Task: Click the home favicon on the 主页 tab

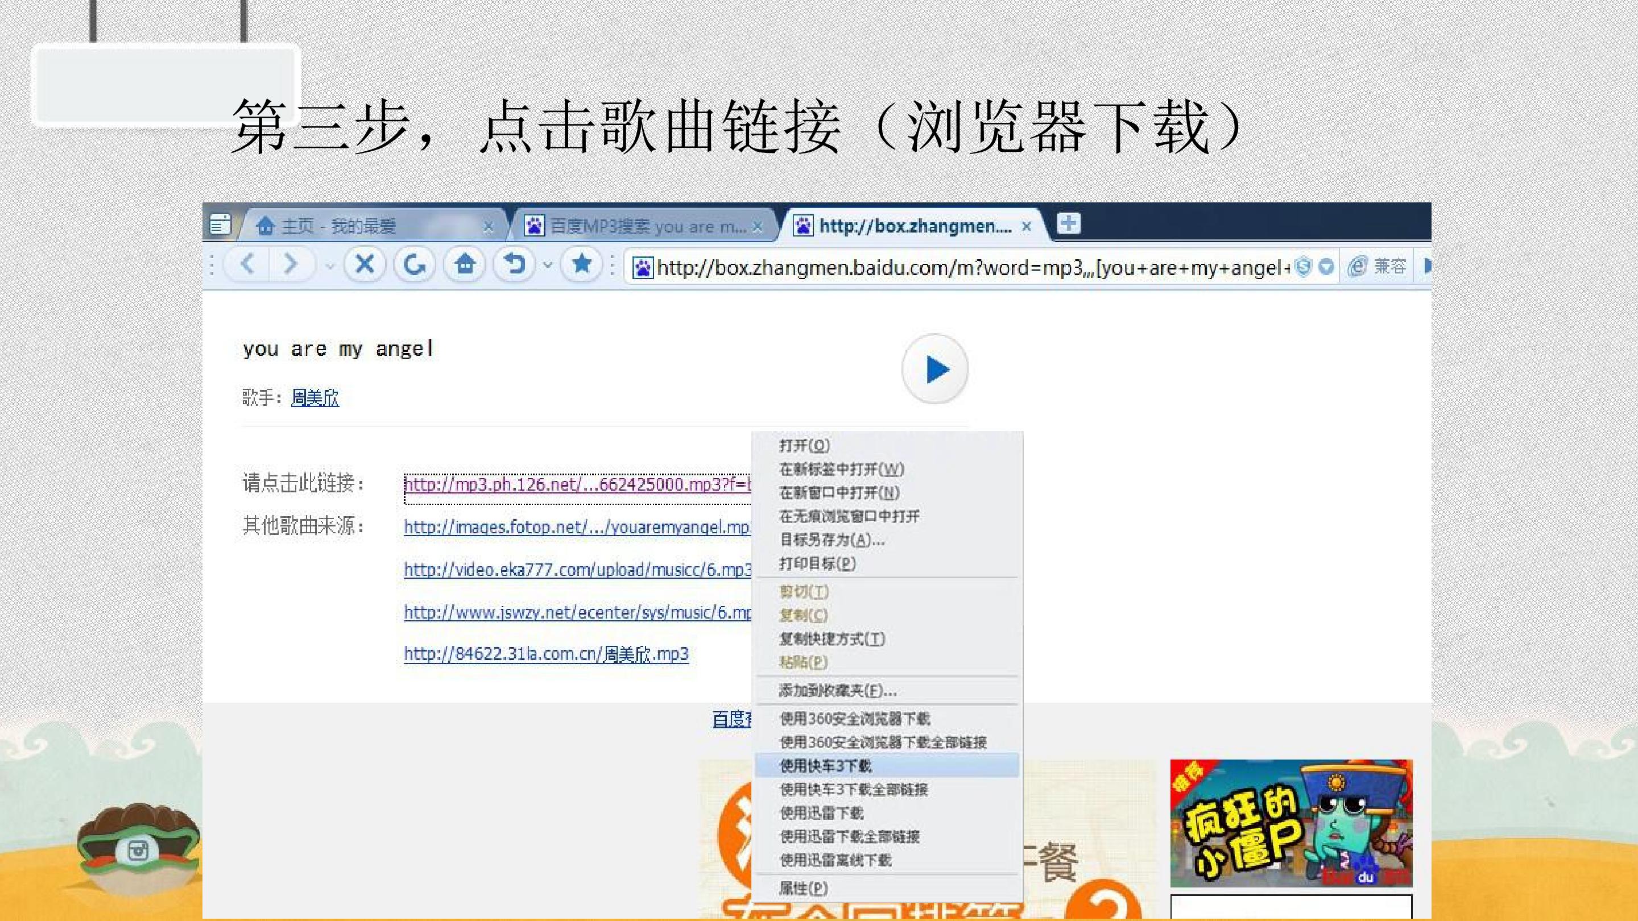Action: 264,226
